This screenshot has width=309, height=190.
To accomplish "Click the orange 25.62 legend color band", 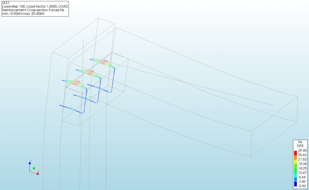I will pyautogui.click(x=295, y=158).
